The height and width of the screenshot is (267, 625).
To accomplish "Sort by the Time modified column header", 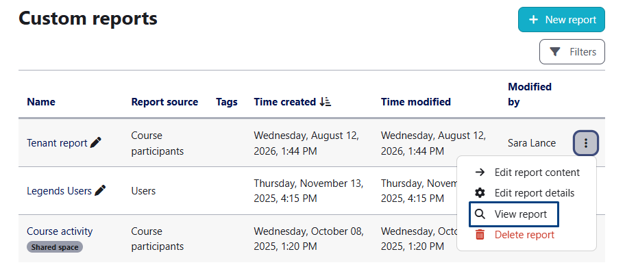I will [x=416, y=102].
